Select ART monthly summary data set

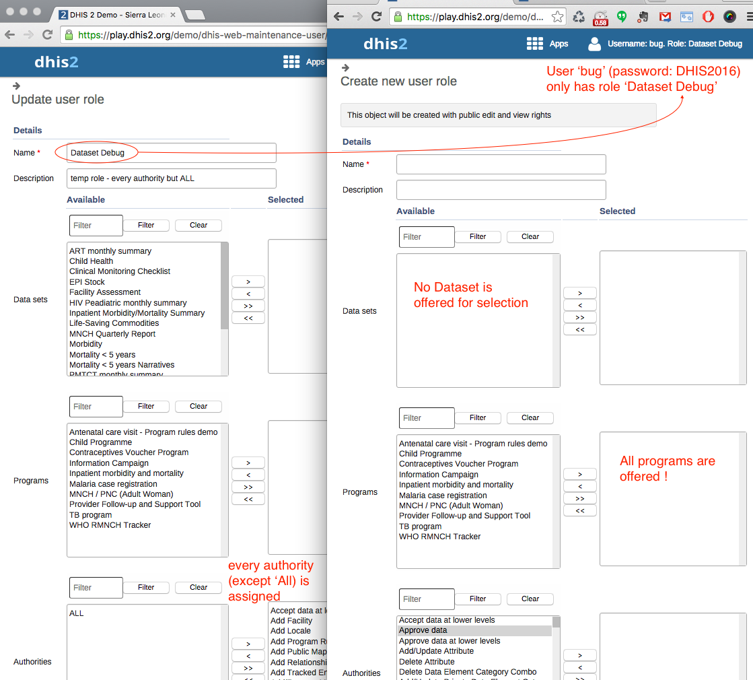coord(110,251)
